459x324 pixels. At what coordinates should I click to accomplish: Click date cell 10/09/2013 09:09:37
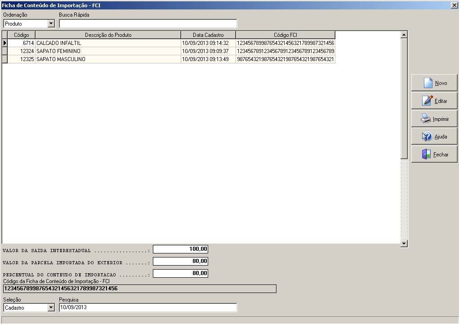click(x=208, y=51)
